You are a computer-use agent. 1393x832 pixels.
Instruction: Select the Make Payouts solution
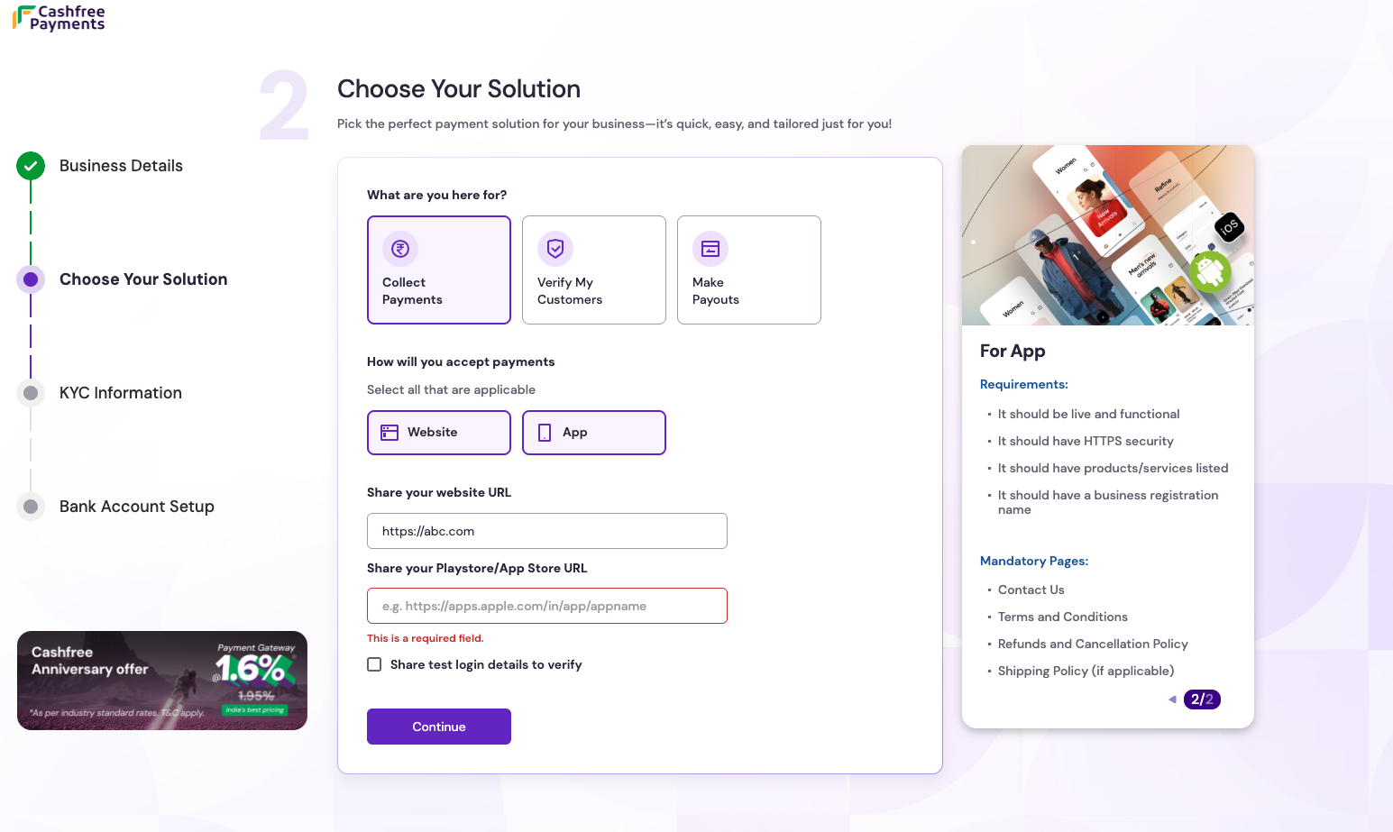[x=748, y=270]
